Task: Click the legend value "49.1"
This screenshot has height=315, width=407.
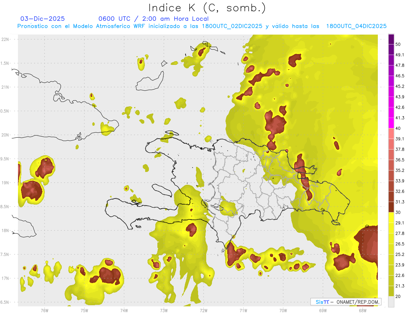Action: 400,55
